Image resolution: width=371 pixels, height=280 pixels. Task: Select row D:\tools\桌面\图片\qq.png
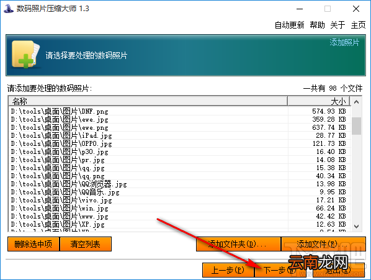(179, 176)
